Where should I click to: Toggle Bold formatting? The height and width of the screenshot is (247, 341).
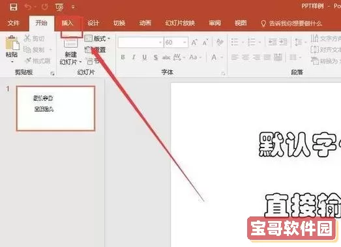click(x=123, y=57)
